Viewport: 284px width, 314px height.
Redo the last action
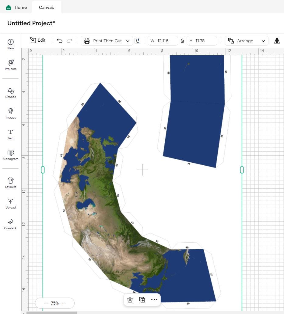coord(69,41)
